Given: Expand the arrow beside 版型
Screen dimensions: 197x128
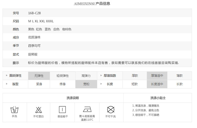Looking at the screenshot, I should tap(7, 84).
